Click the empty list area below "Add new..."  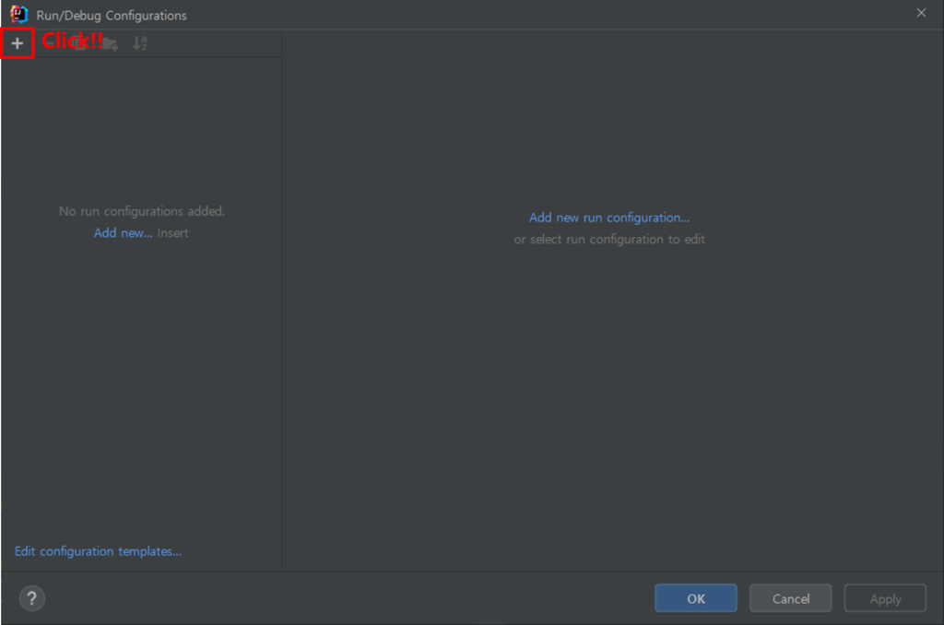142,387
